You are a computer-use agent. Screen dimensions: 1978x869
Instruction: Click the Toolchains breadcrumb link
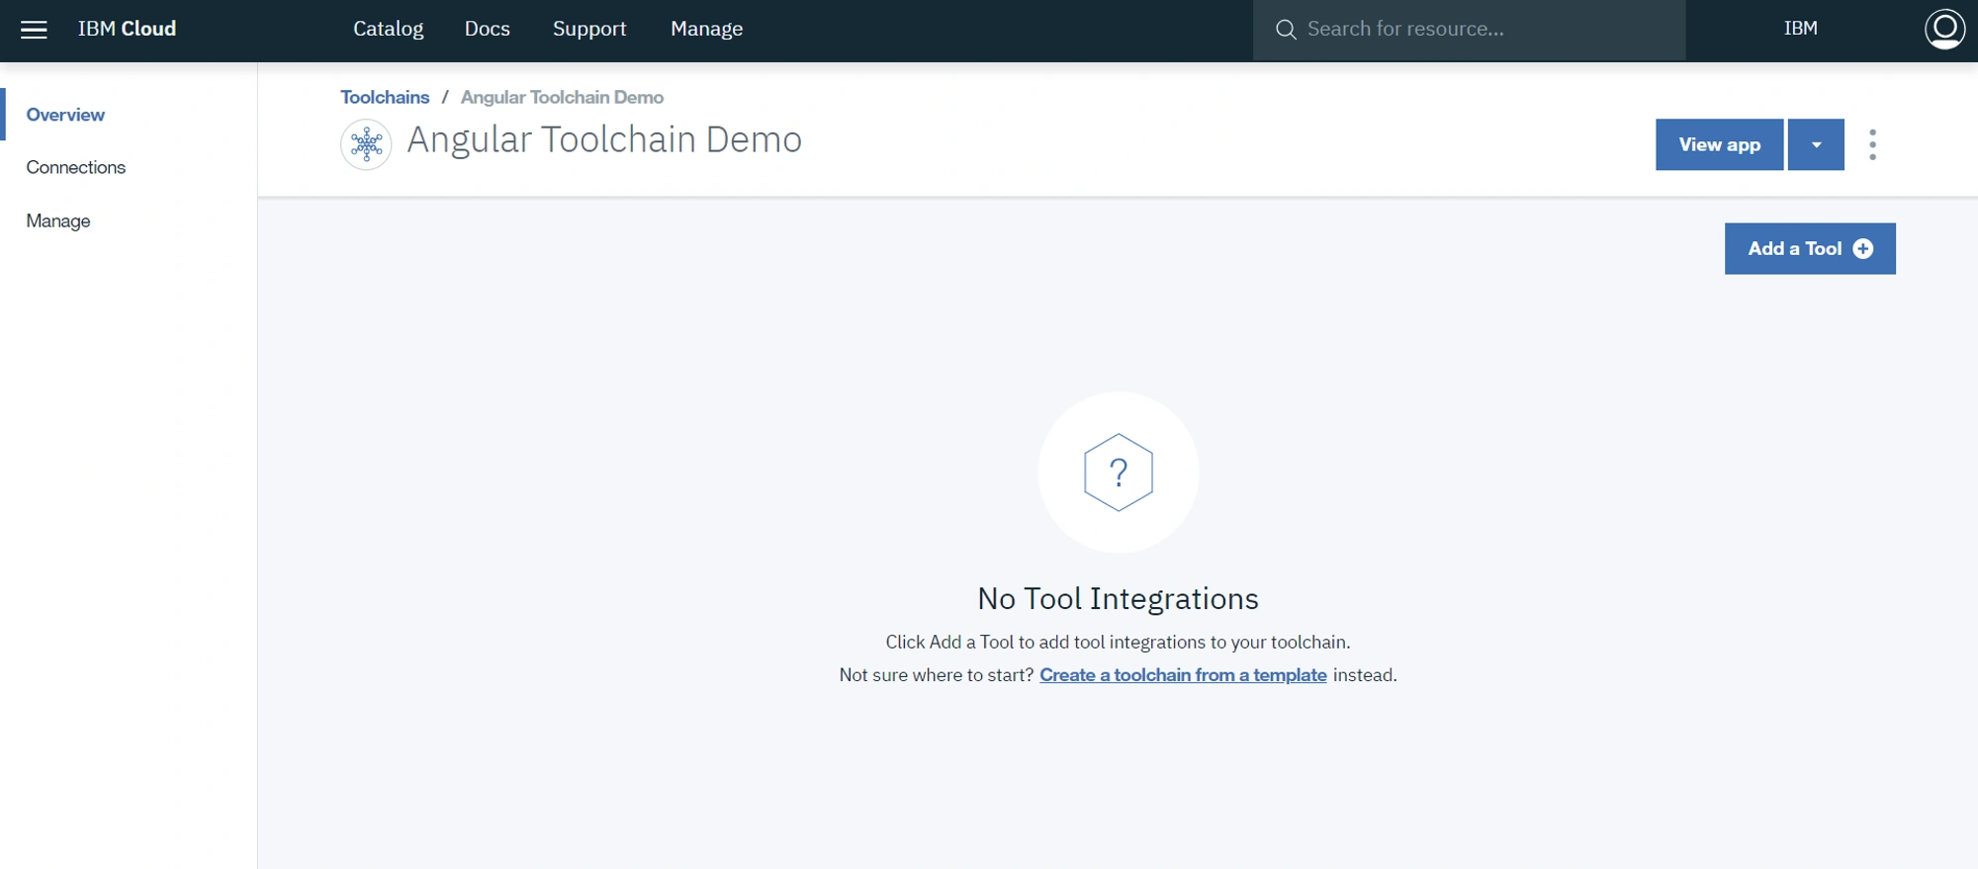coord(385,97)
